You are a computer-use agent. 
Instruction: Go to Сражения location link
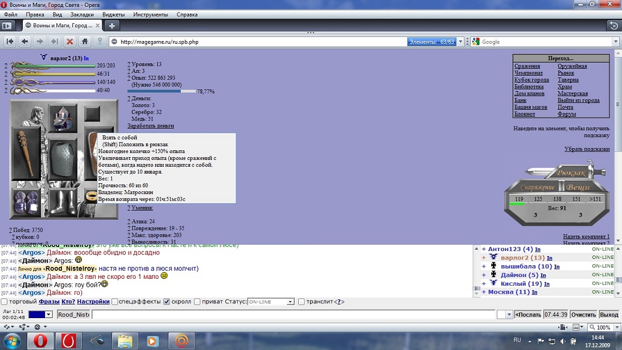[527, 66]
